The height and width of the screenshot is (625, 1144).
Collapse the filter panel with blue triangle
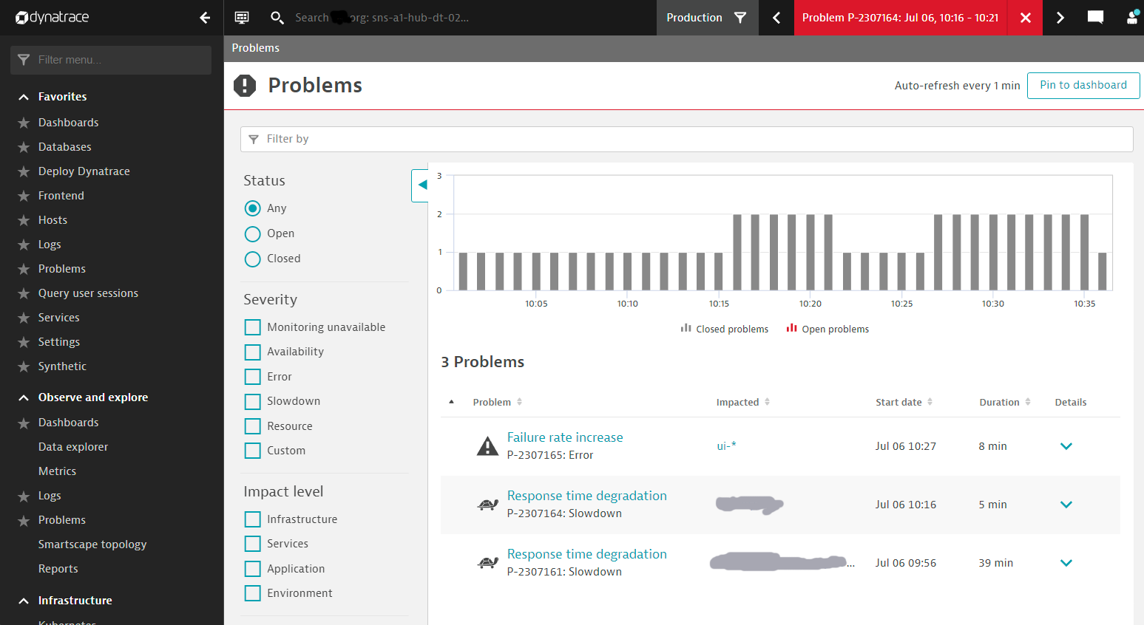(421, 185)
